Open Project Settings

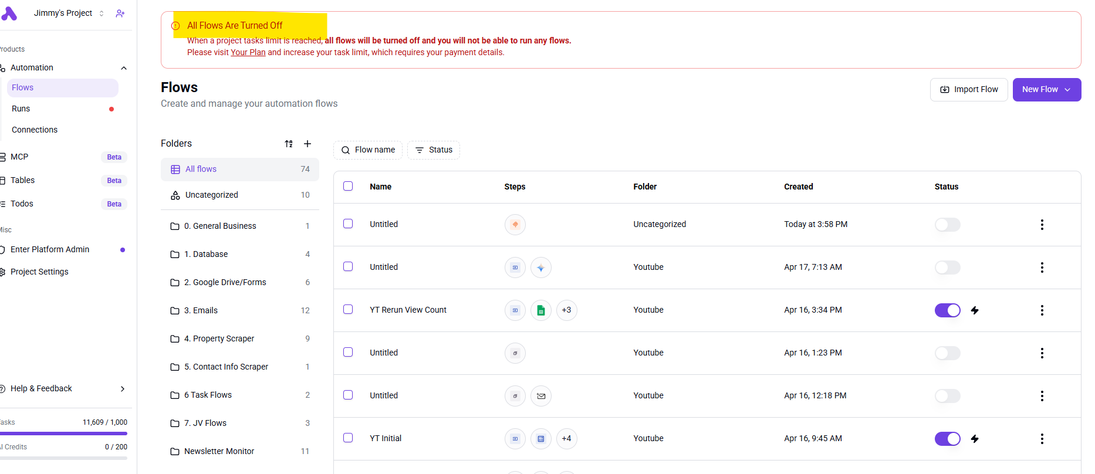[x=63, y=272]
